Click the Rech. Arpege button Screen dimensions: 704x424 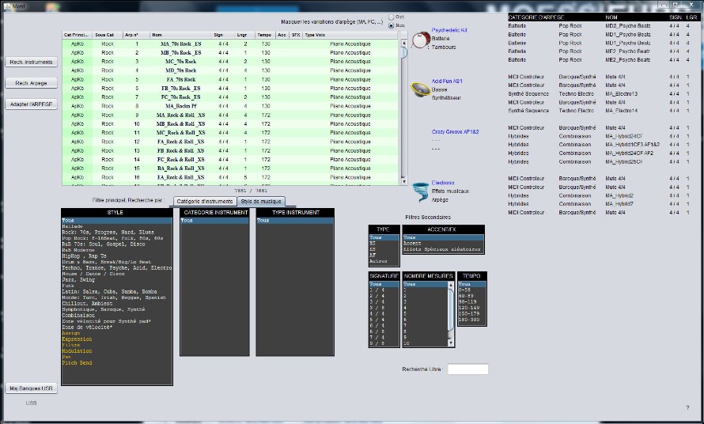31,83
